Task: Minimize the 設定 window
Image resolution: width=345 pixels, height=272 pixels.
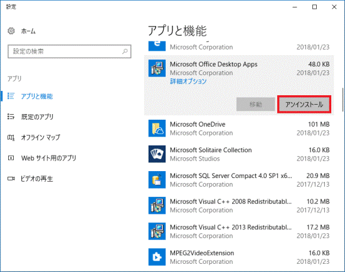Action: pyautogui.click(x=295, y=7)
